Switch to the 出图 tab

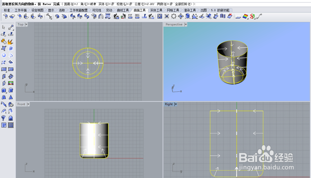[x=203, y=10]
